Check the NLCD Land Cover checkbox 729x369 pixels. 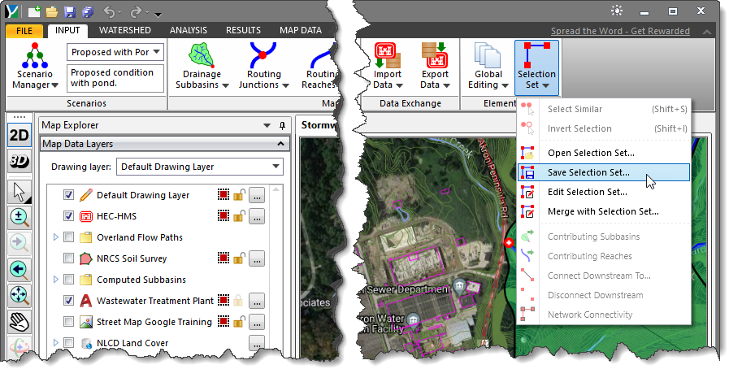click(68, 343)
